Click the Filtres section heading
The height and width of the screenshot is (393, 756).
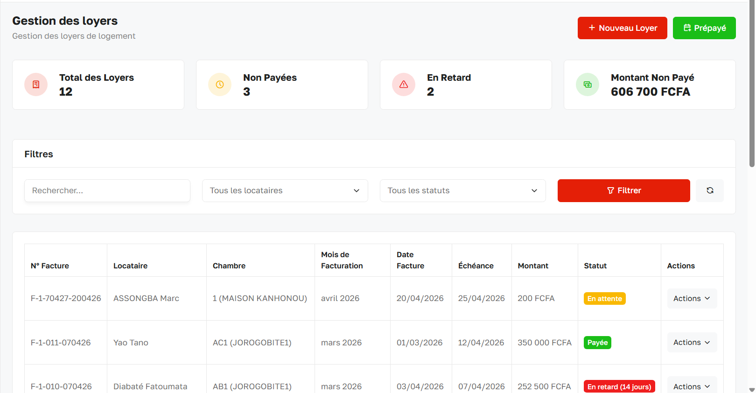pyautogui.click(x=39, y=154)
